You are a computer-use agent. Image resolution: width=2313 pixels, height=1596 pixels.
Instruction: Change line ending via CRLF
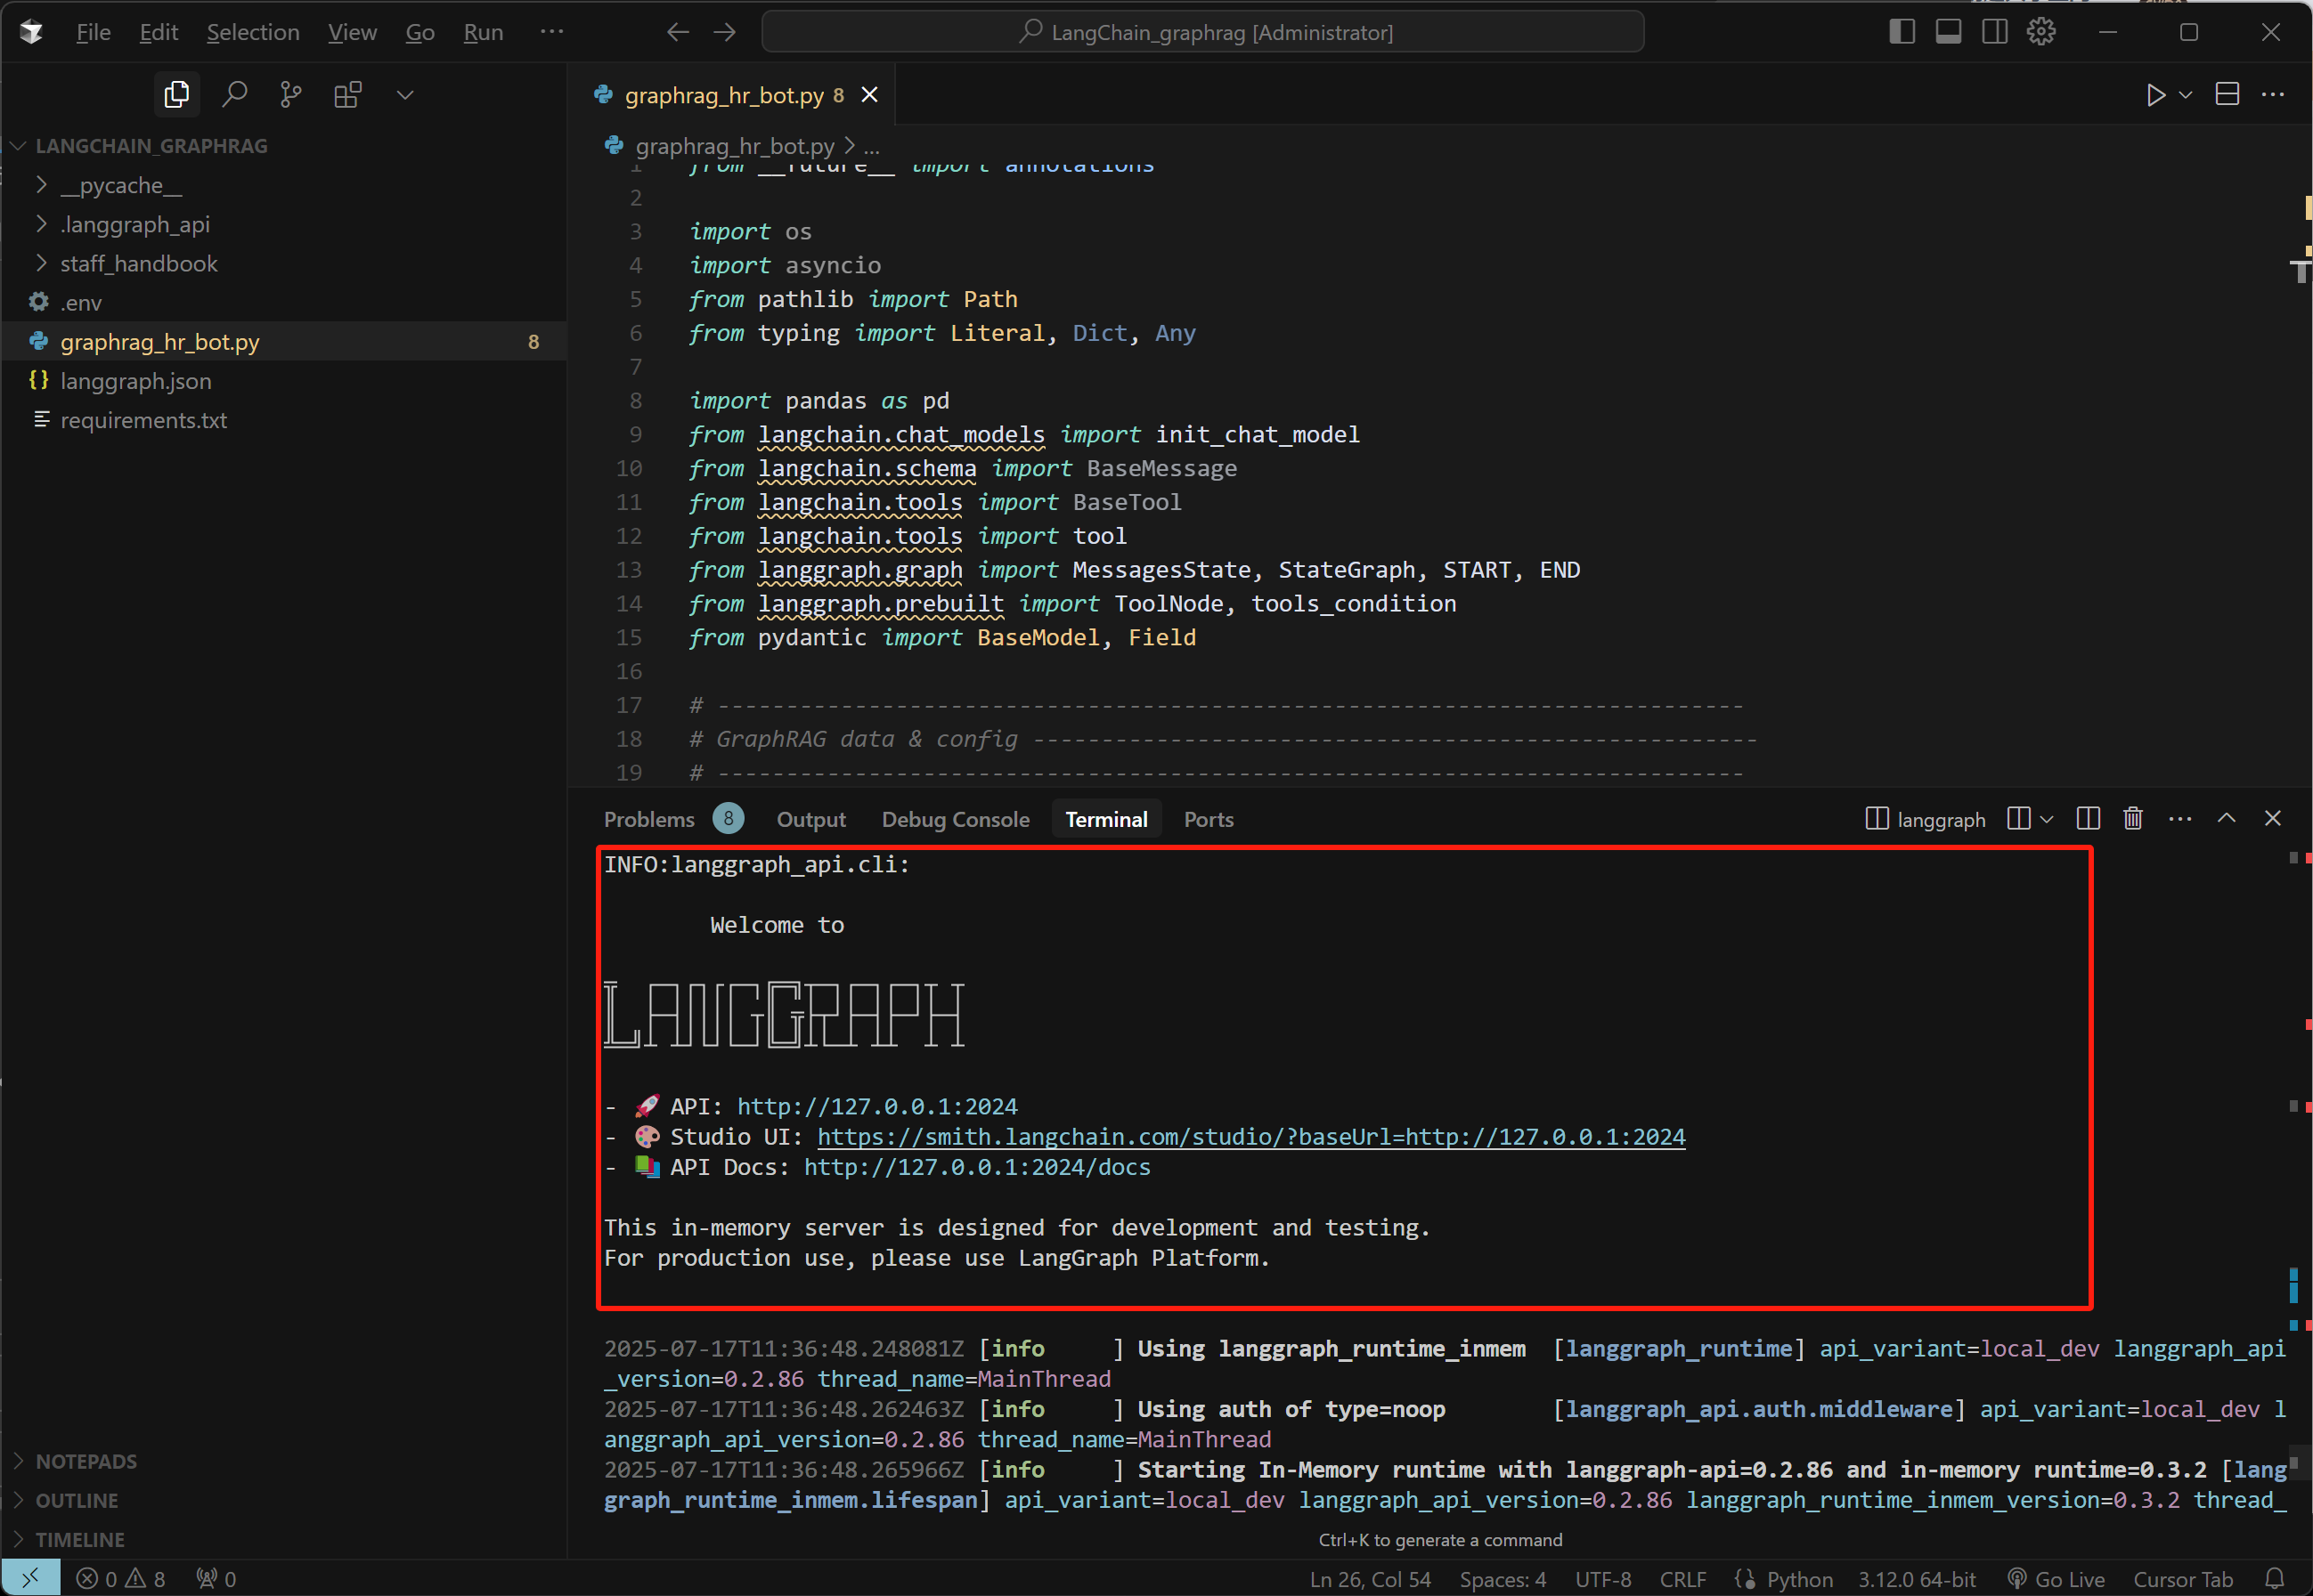(1682, 1578)
